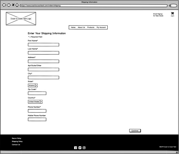This screenshot has width=179, height=154.
Task: Open the Shipping Policy footer link
Action: (17, 141)
